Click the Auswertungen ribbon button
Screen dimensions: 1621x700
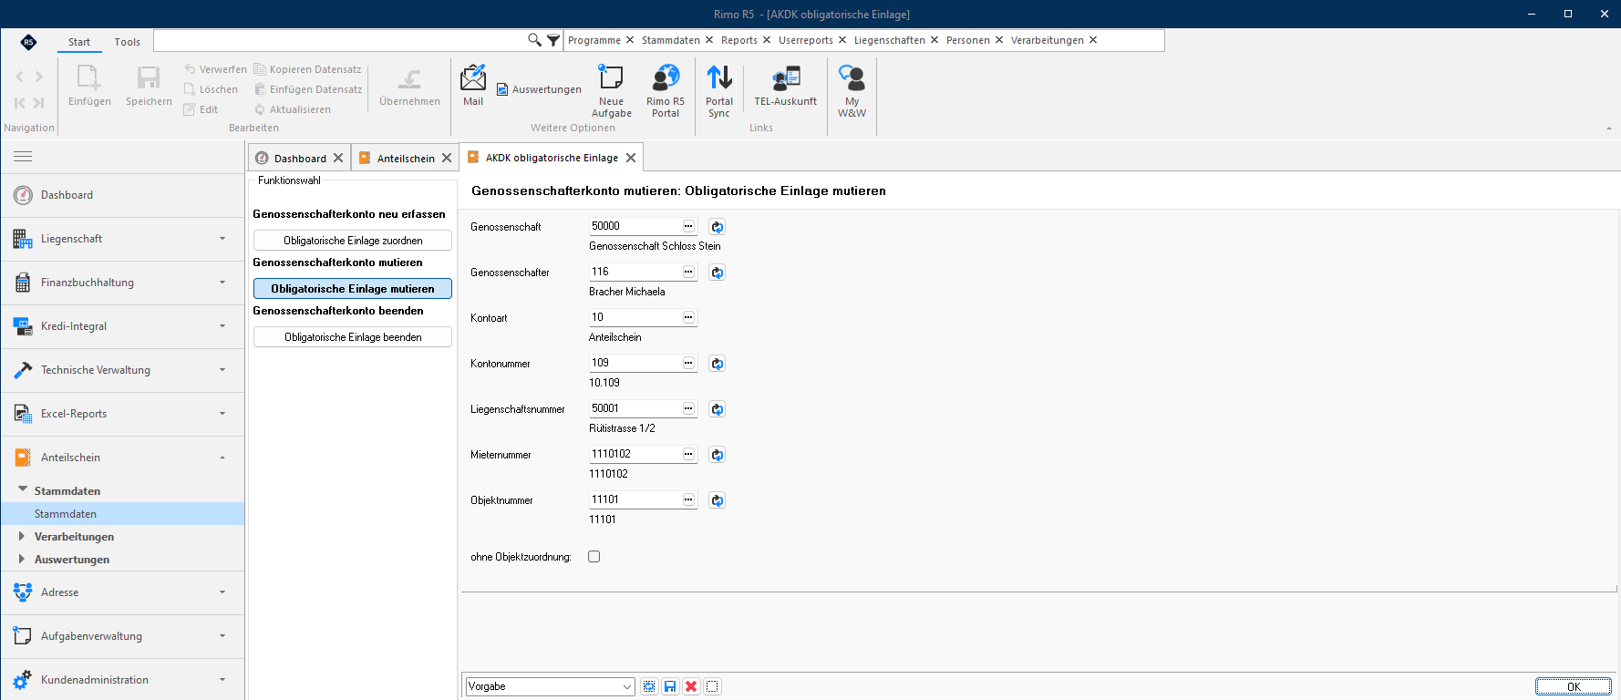[539, 89]
